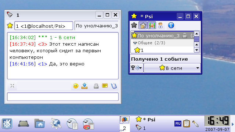
Task: Toggle the encryption padlock in chat window
Action: [x=96, y=86]
